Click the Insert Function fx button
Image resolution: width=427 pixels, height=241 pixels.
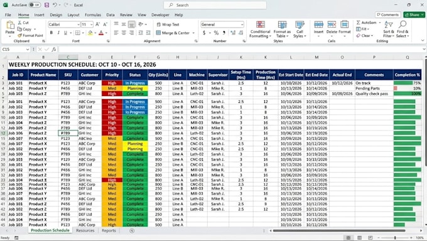coord(54,50)
